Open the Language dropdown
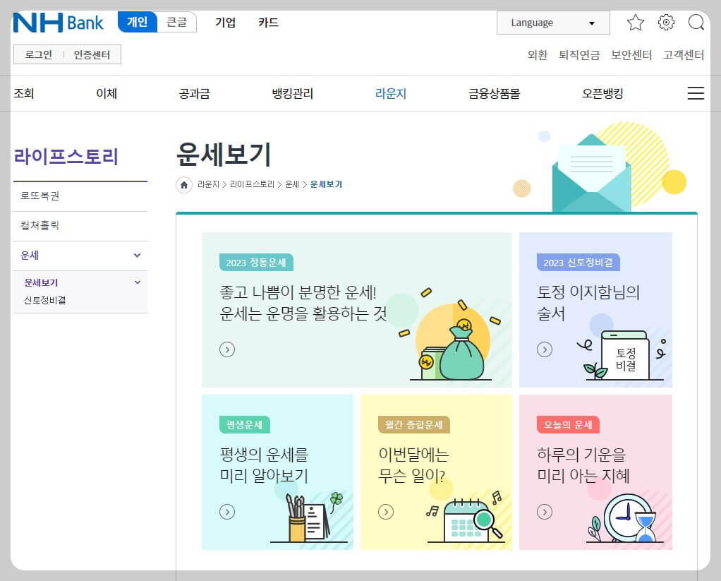This screenshot has width=721, height=581. [552, 22]
